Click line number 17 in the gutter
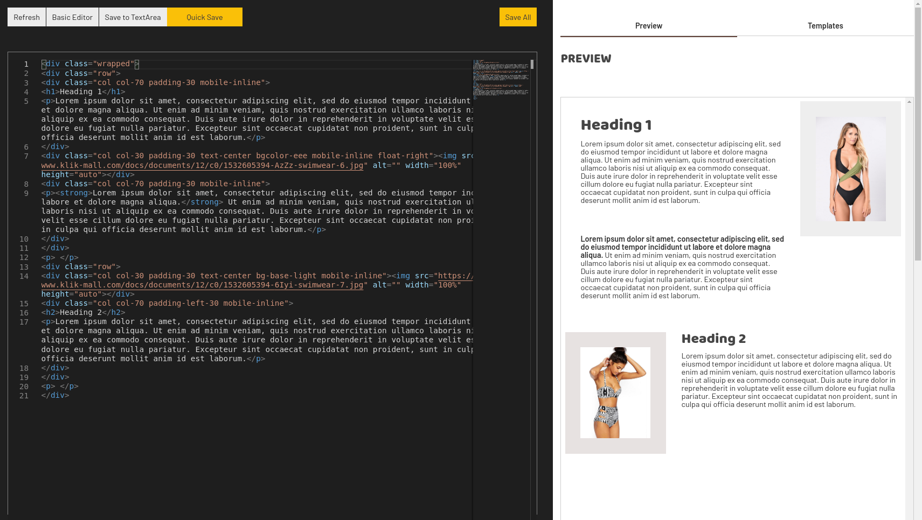 24,322
